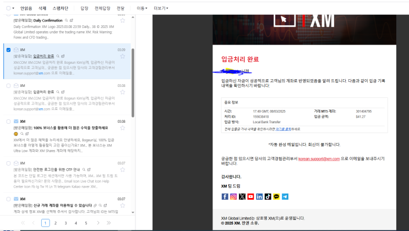Click mail list scrollbar up arrow
Screen dimensions: 409x231
coord(133,17)
